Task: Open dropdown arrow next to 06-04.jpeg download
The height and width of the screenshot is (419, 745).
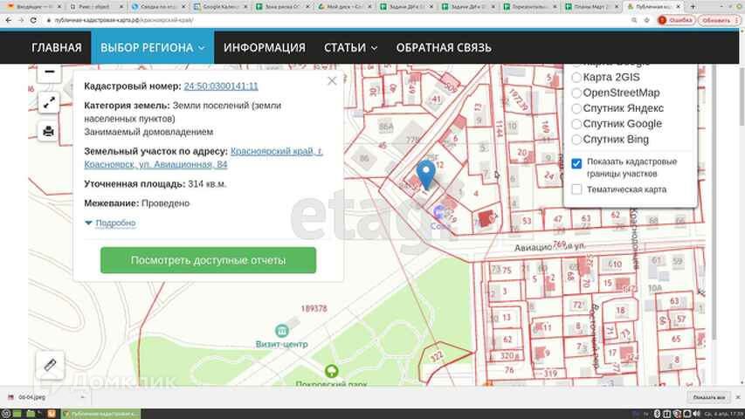Action: (x=82, y=397)
